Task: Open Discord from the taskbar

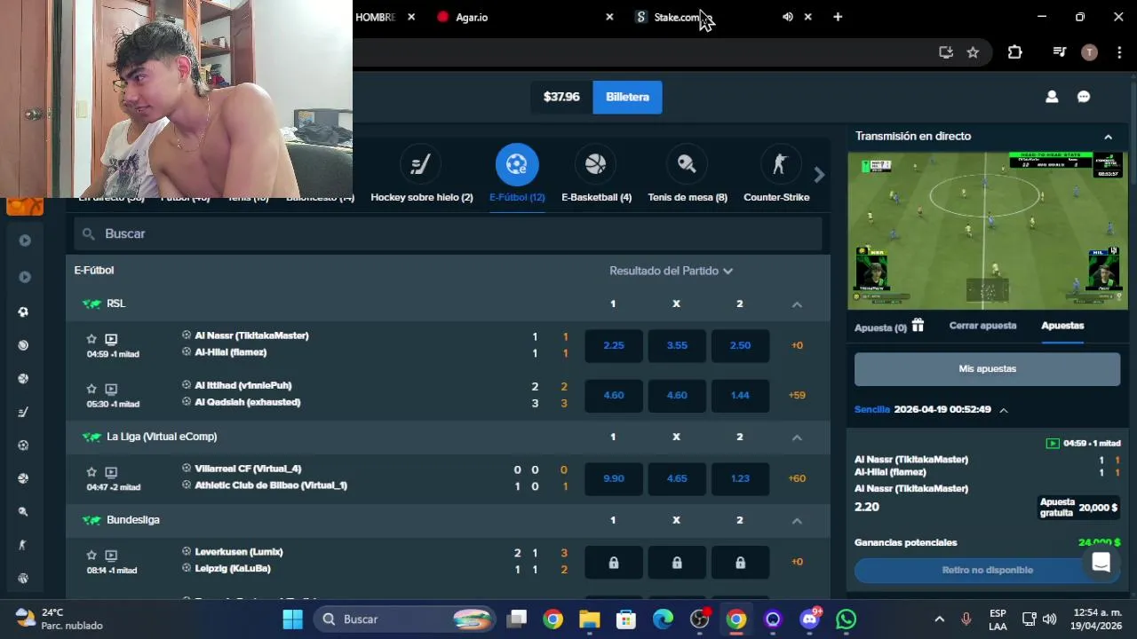Action: (809, 619)
